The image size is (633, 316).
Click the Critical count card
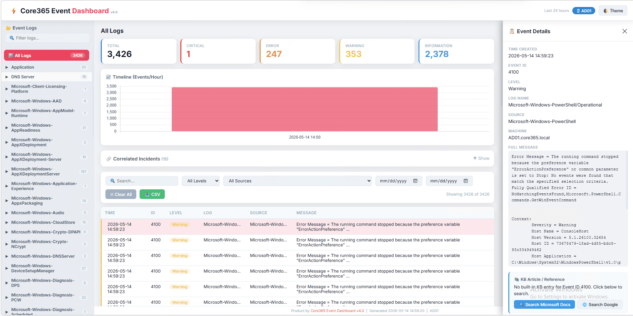tap(218, 51)
